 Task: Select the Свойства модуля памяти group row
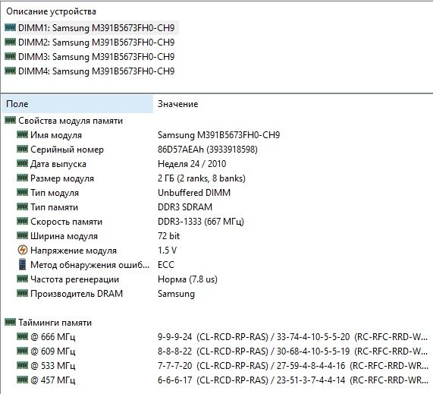(x=71, y=121)
